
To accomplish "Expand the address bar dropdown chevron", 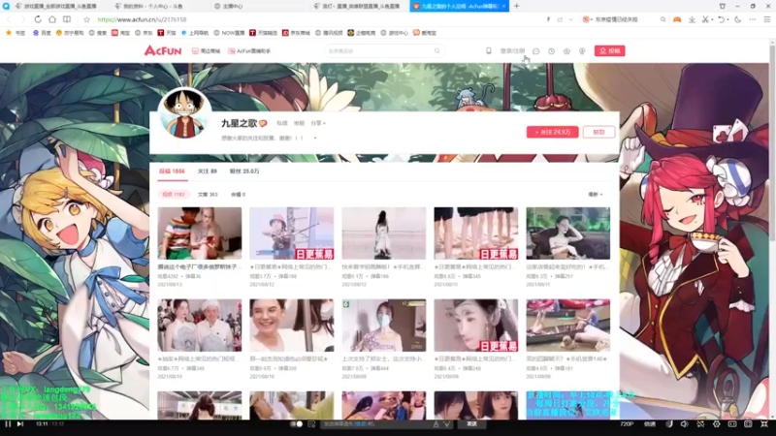I will click(x=570, y=19).
